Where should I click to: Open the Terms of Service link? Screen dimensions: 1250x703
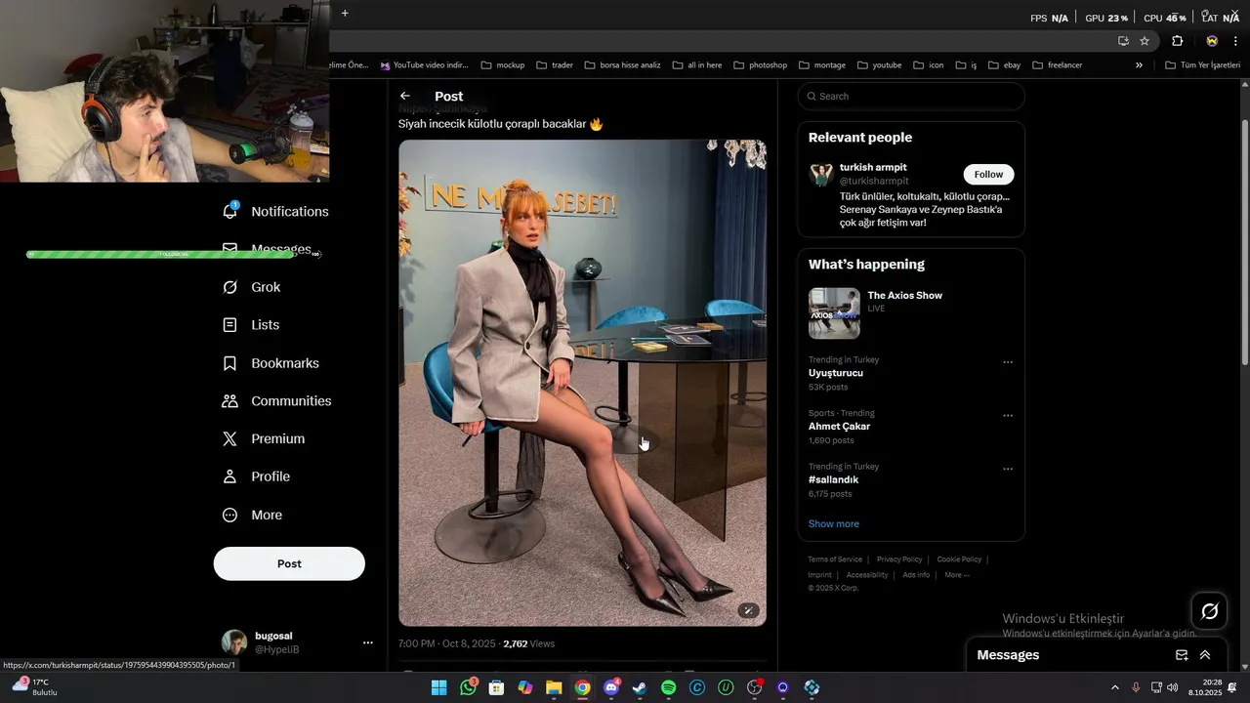coord(835,559)
